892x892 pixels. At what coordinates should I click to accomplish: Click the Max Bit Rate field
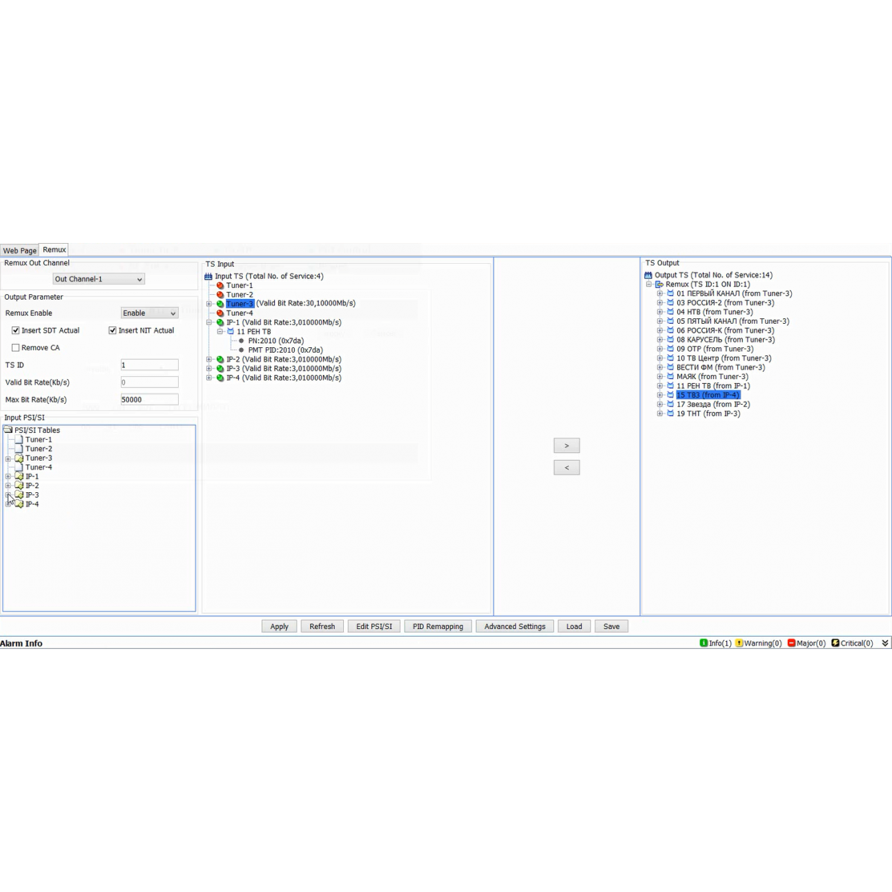click(150, 400)
